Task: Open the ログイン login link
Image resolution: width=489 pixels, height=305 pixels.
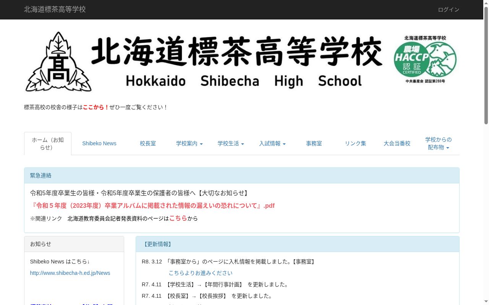Action: pos(449,10)
